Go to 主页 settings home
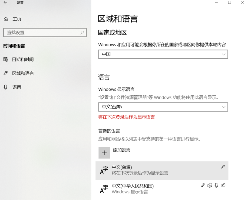The width and height of the screenshot is (244, 200). pos(17,19)
